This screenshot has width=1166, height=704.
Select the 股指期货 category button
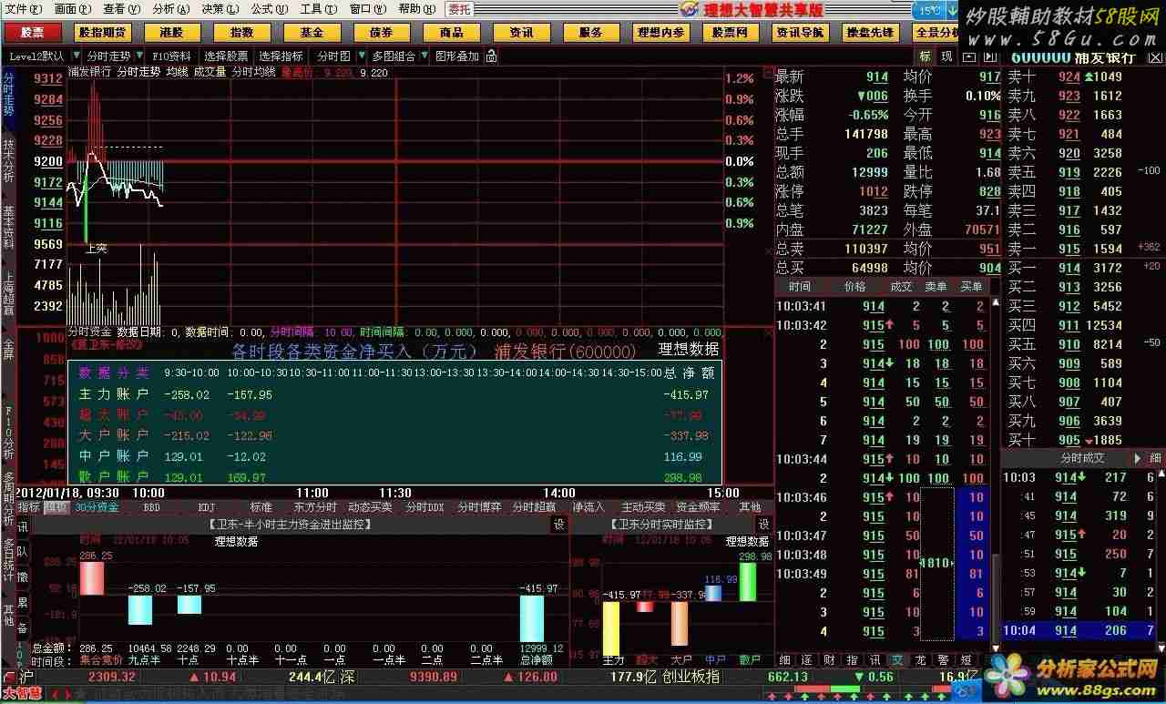click(x=103, y=32)
